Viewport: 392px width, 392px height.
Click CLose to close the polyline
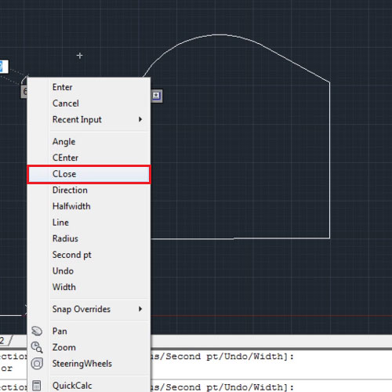point(89,174)
